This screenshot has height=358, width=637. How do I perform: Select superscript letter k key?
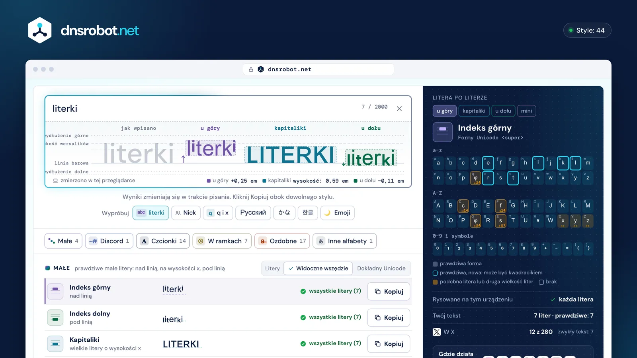(x=563, y=163)
